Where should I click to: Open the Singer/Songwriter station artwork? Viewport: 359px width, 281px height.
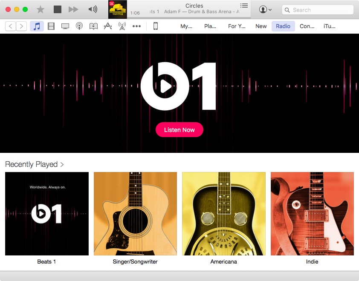click(135, 214)
